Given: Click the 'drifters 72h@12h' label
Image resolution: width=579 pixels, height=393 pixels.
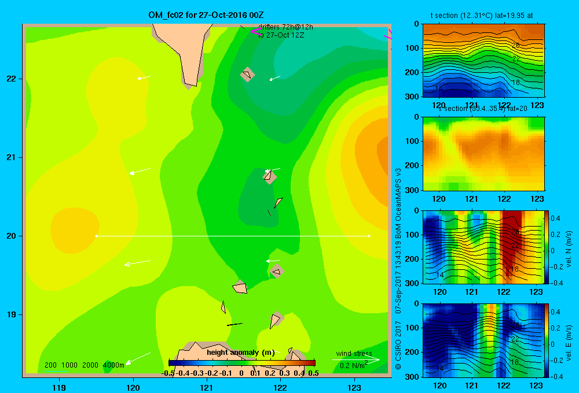Looking at the screenshot, I should 285,27.
